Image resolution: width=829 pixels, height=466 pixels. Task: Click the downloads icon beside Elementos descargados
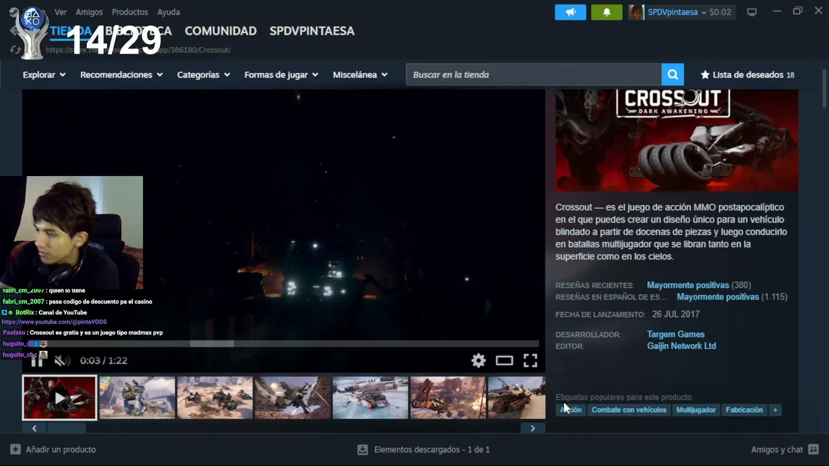[x=363, y=449]
